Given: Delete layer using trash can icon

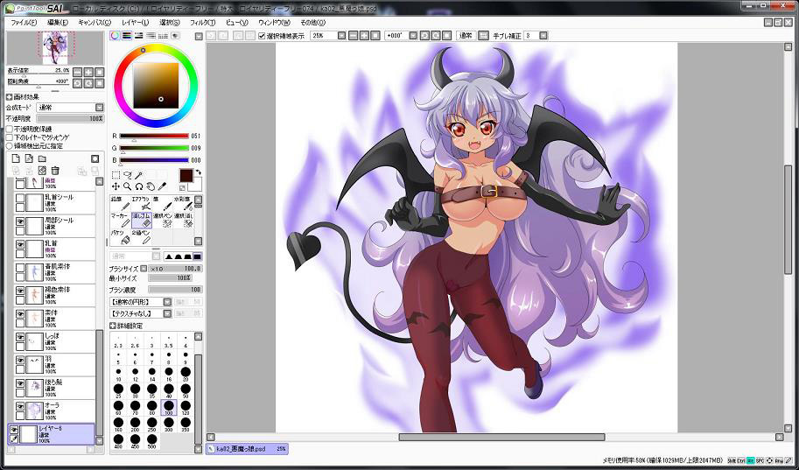Looking at the screenshot, I should point(54,171).
